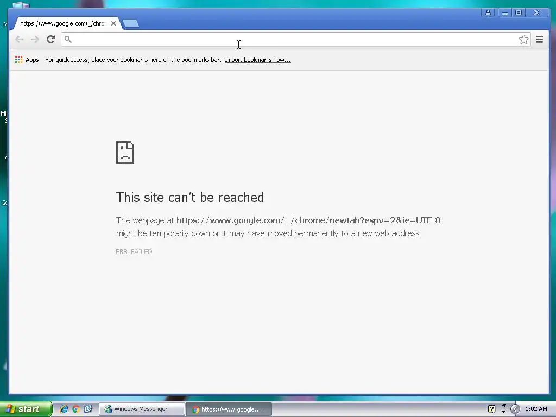Close the google.com tab
This screenshot has width=556, height=417.
(113, 23)
